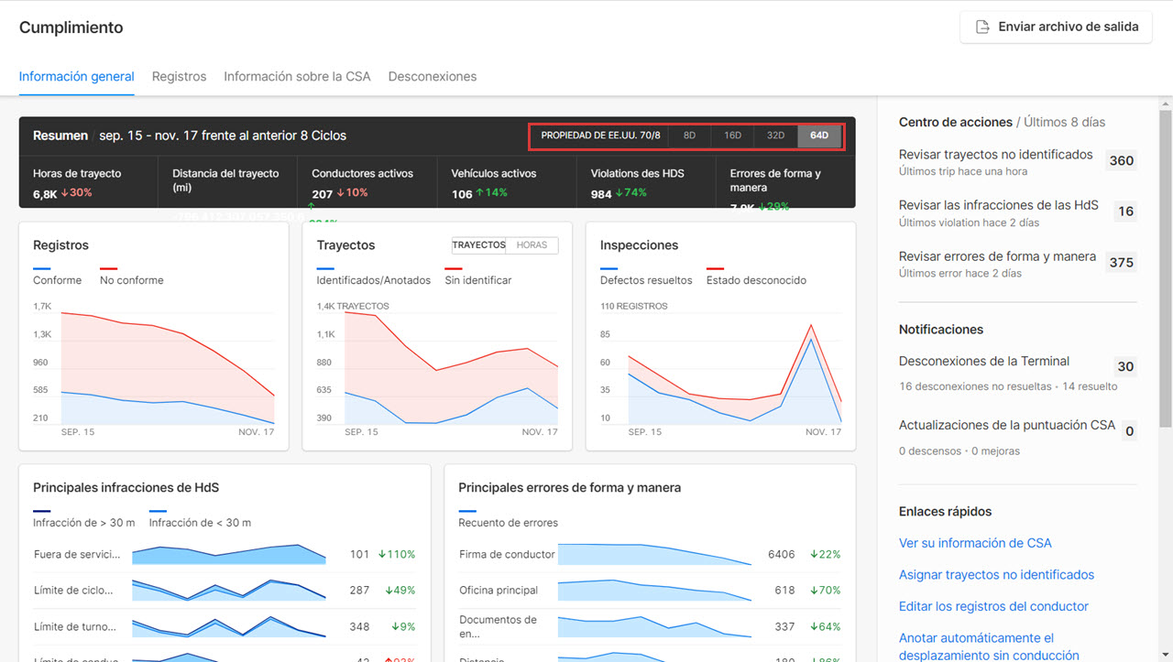The height and width of the screenshot is (662, 1173).
Task: Click the Identificados/Anotados legend entry
Action: pyautogui.click(x=374, y=280)
